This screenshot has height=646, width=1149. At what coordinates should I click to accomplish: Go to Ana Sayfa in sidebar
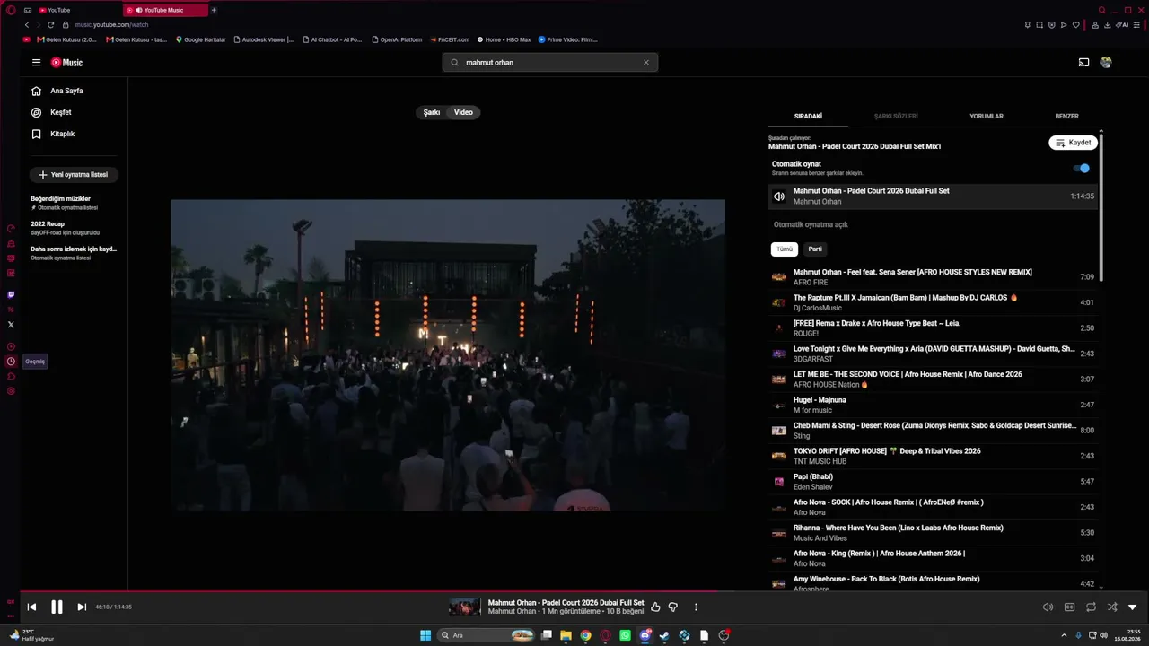(74, 91)
